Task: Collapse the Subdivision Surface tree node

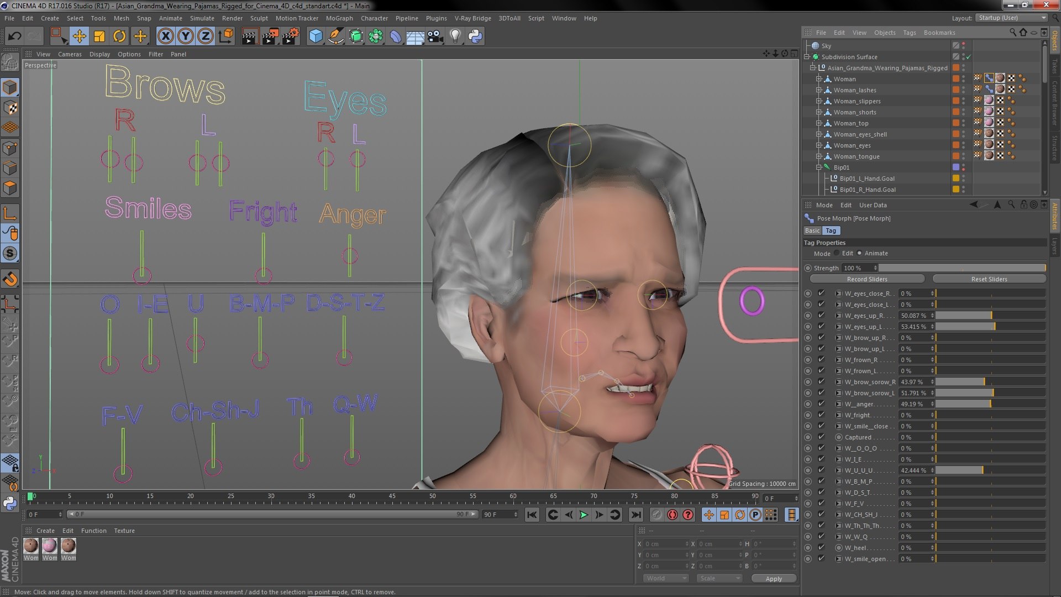Action: point(807,57)
